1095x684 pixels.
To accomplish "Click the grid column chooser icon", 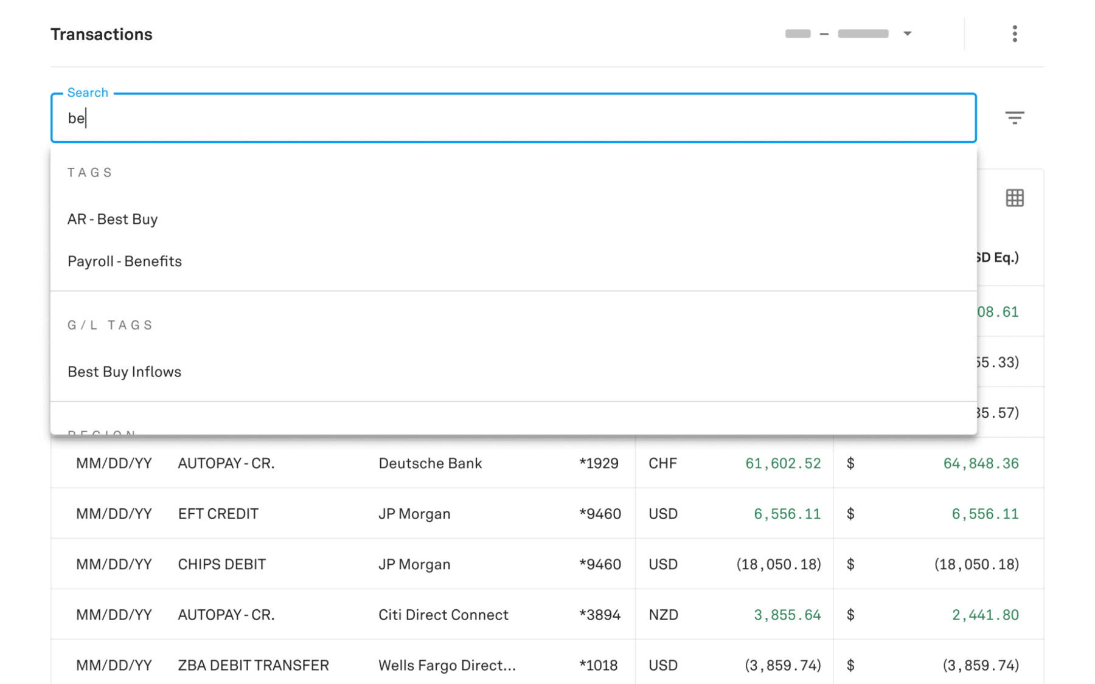I will pyautogui.click(x=1015, y=198).
